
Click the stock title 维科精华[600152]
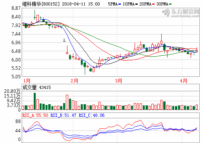[41, 4]
